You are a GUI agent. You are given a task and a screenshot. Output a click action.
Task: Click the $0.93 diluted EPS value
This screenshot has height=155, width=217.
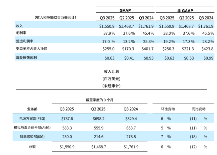[x=149, y=58]
